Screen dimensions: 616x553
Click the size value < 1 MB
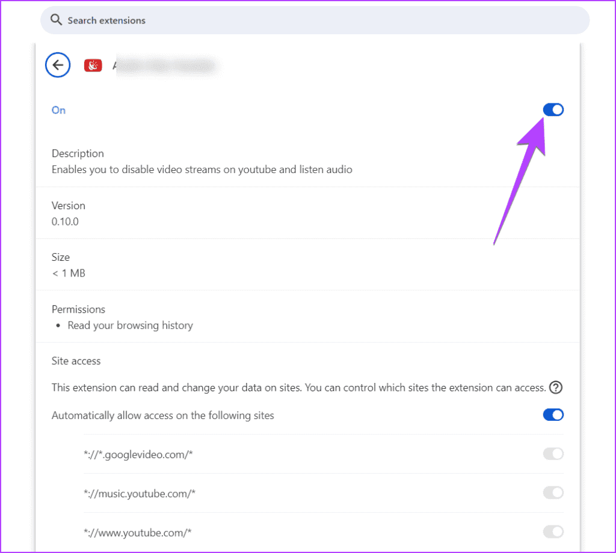pos(69,273)
